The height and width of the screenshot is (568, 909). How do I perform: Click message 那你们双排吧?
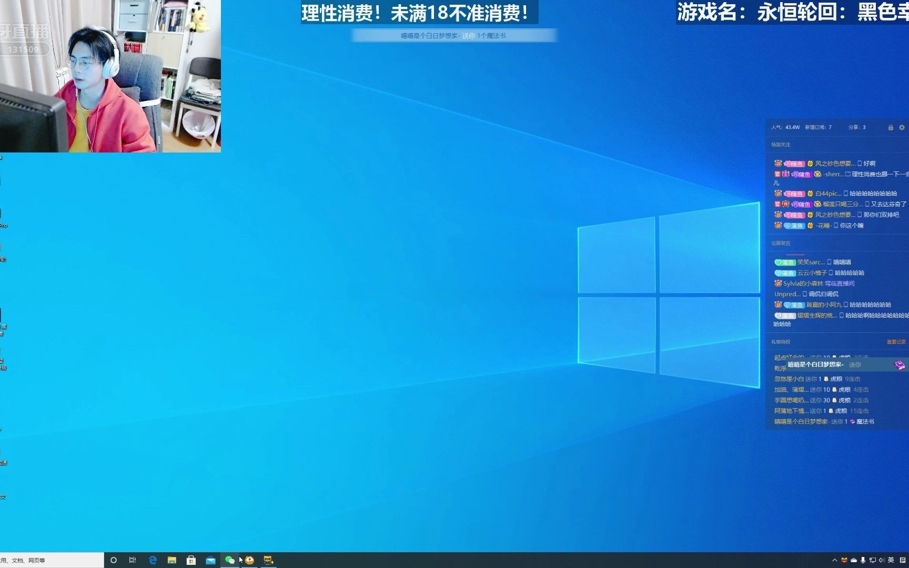coord(881,215)
